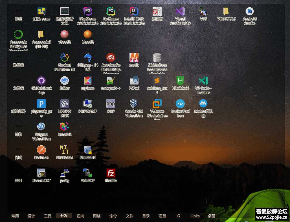
Task: Switch to the 逆向 tab
Action: point(80,216)
